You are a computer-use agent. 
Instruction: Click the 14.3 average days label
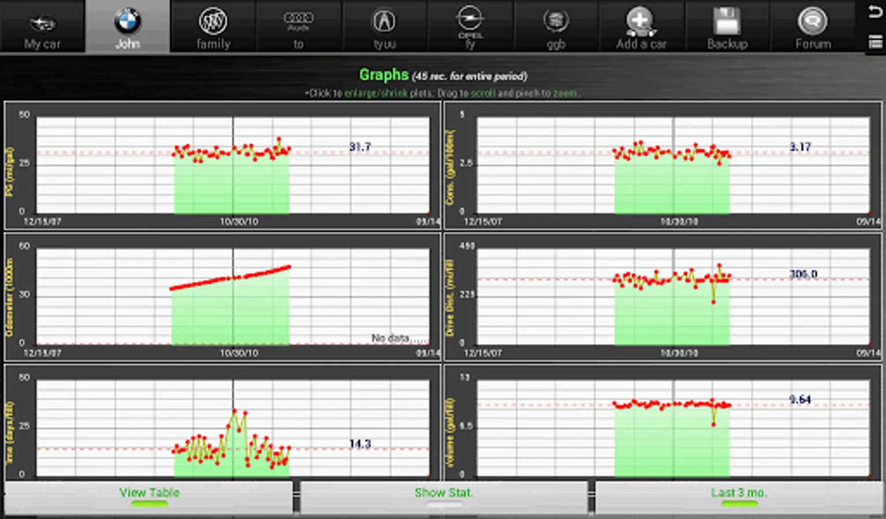[x=360, y=444]
